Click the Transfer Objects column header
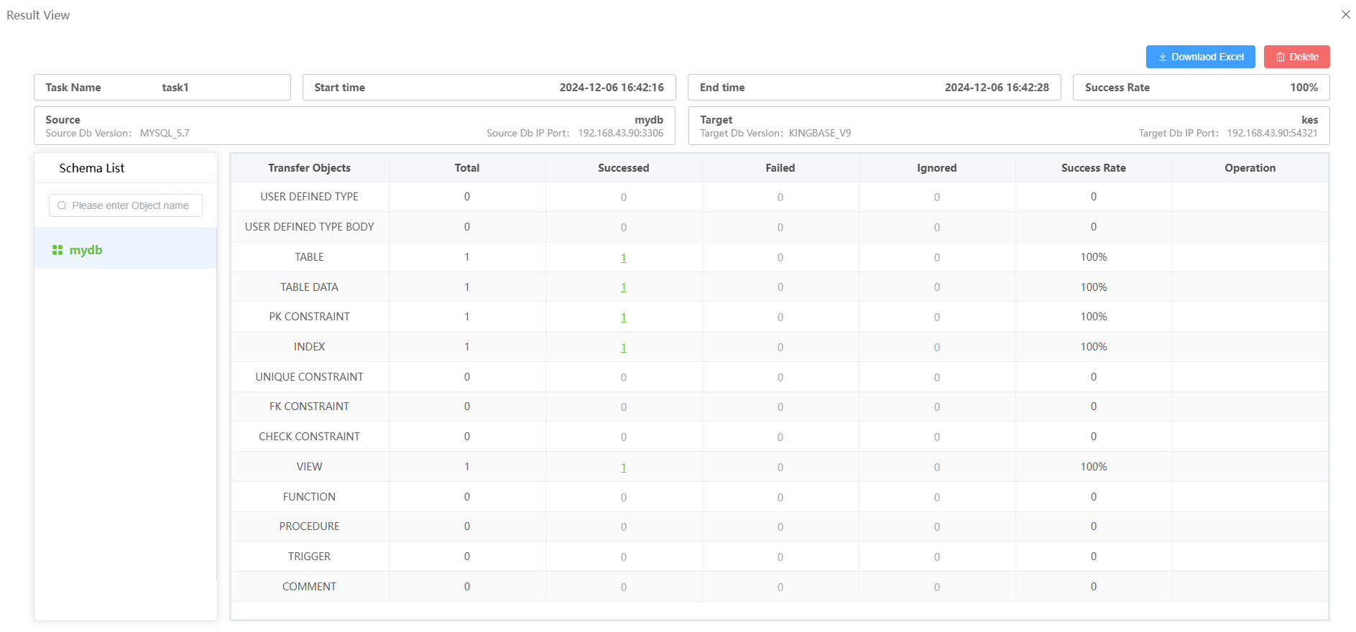The image size is (1356, 632). 309,168
